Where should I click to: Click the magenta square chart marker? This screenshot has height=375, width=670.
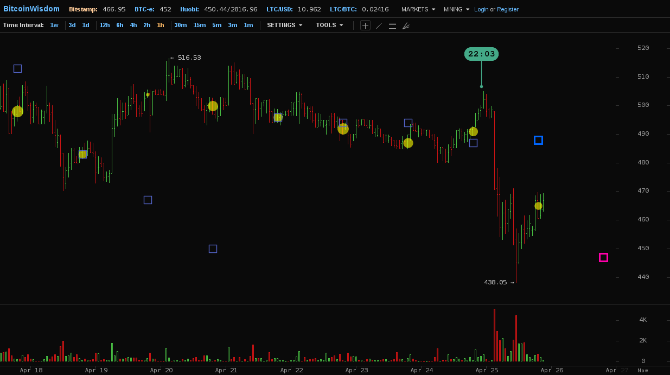(x=603, y=258)
